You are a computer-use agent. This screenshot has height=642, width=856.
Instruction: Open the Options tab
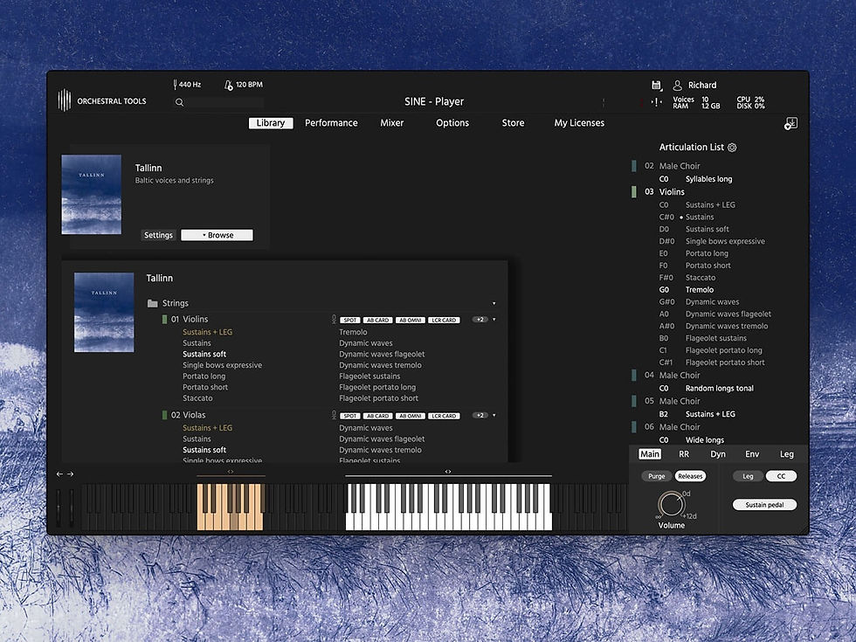click(452, 123)
